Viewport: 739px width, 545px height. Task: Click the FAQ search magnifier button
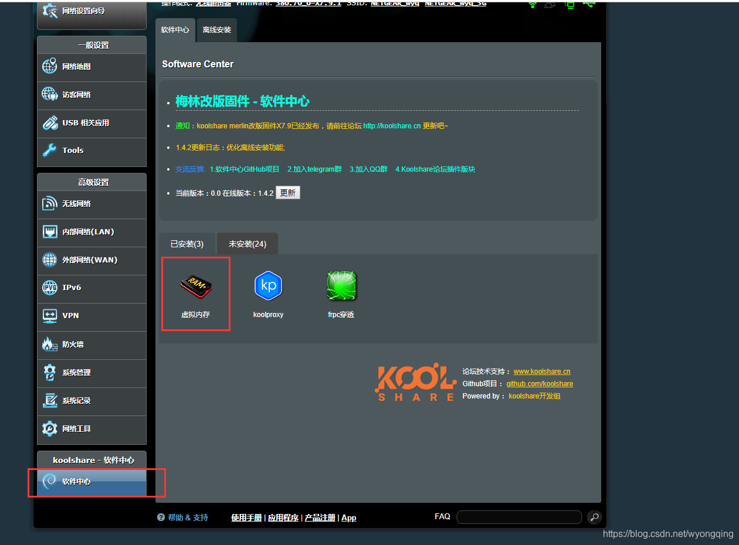(x=594, y=517)
